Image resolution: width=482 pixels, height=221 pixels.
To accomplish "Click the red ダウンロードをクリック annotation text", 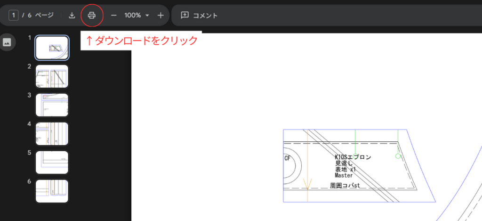I will pos(141,41).
